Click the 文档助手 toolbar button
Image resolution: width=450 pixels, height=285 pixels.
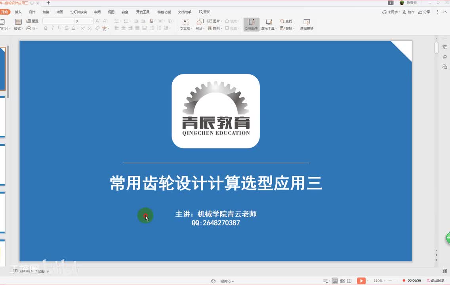[x=252, y=25]
